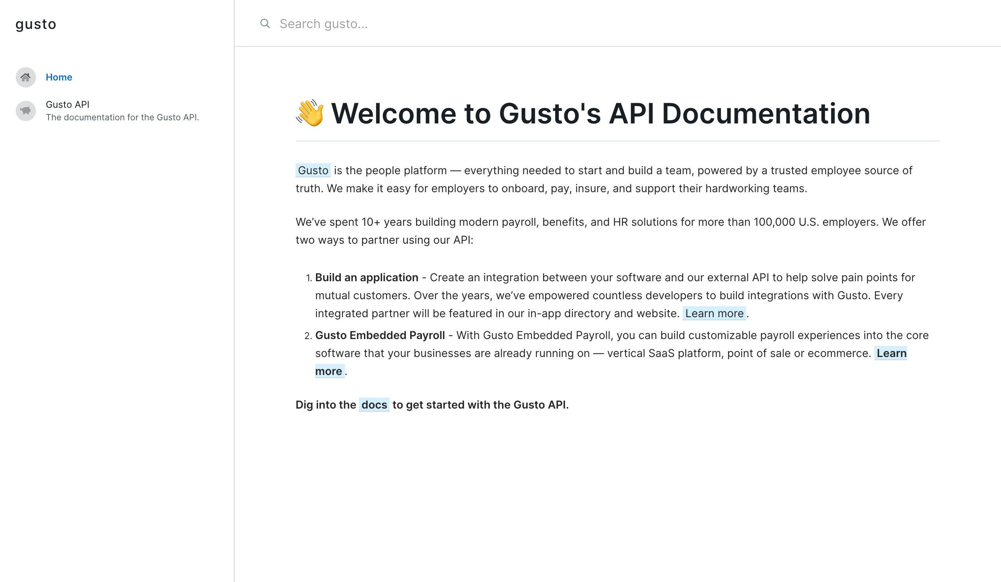1001x582 pixels.
Task: Click the Home house icon
Action: [x=26, y=77]
